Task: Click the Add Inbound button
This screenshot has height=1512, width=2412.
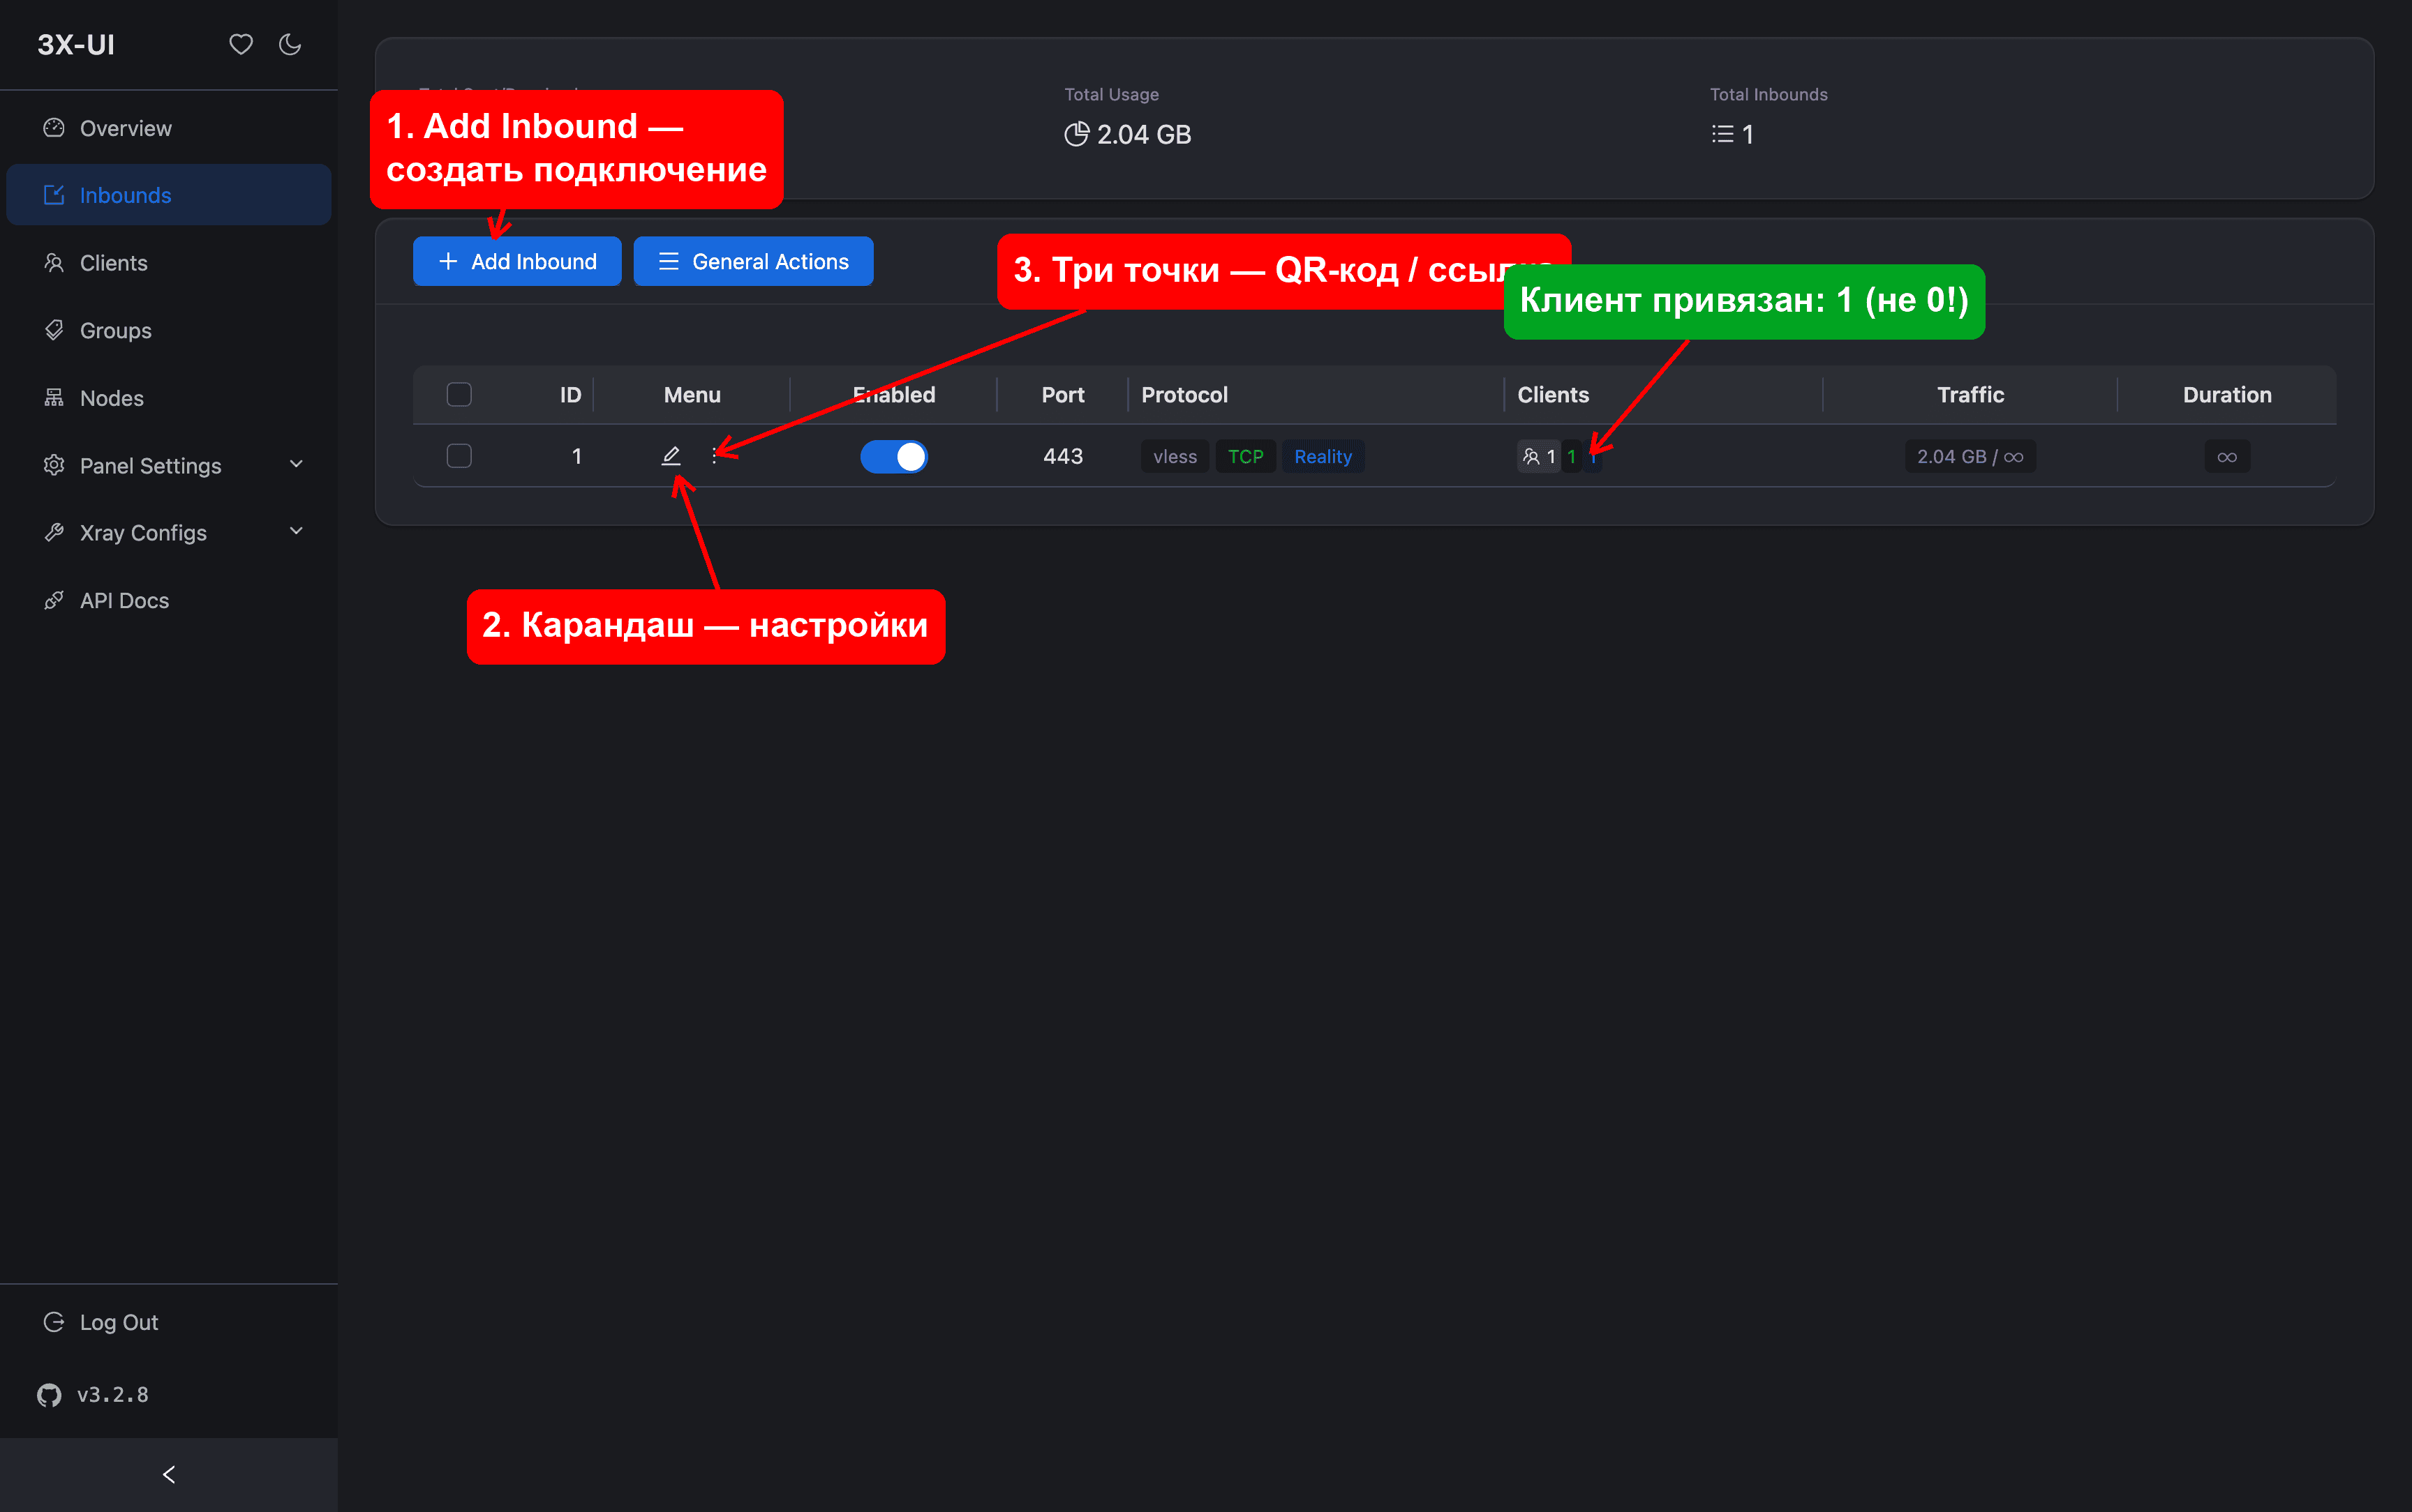Action: [517, 261]
